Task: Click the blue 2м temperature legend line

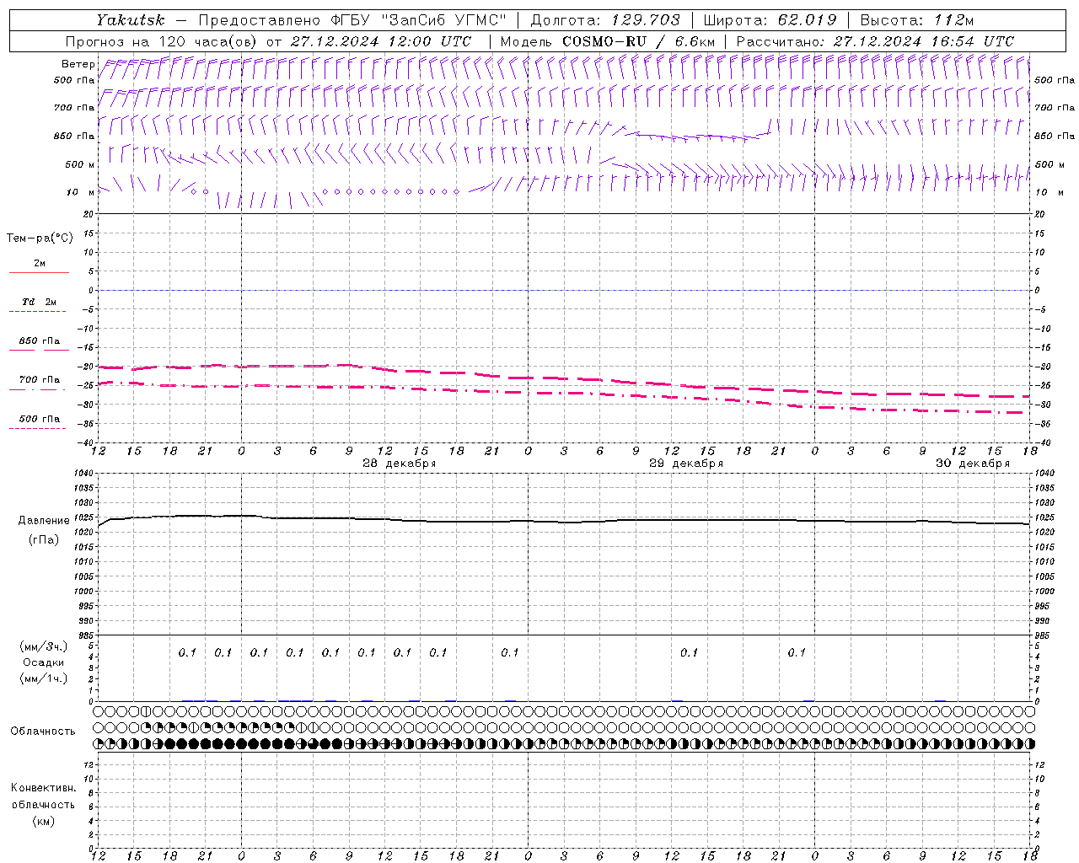Action: click(39, 272)
